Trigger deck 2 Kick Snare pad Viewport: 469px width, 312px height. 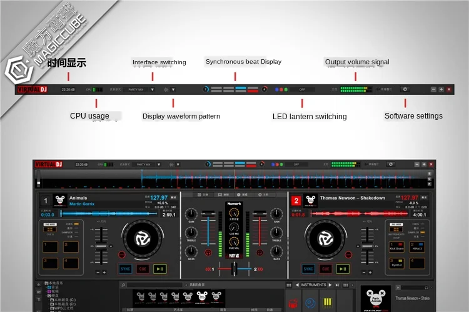click(396, 247)
